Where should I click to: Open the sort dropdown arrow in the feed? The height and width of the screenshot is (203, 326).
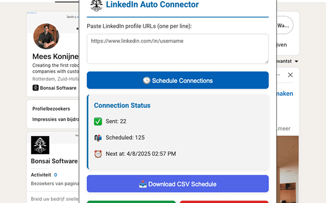[x=296, y=61]
